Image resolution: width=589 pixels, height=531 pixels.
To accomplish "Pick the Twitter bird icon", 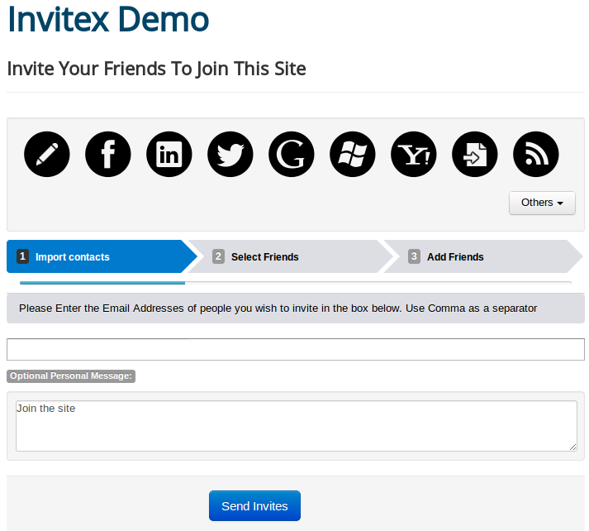I will click(230, 154).
